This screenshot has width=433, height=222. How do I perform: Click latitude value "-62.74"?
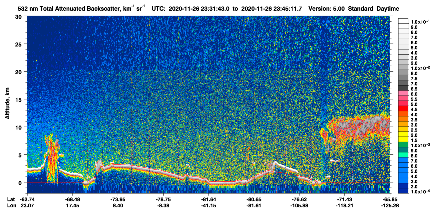click(x=27, y=199)
